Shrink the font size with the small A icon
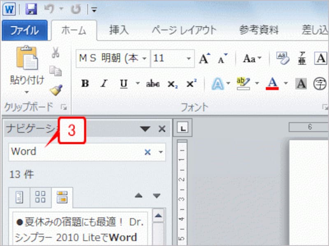Image resolution: width=329 pixels, height=246 pixels. [222, 58]
